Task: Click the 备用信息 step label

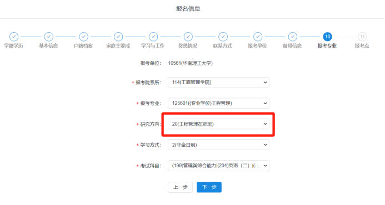Action: (292, 46)
